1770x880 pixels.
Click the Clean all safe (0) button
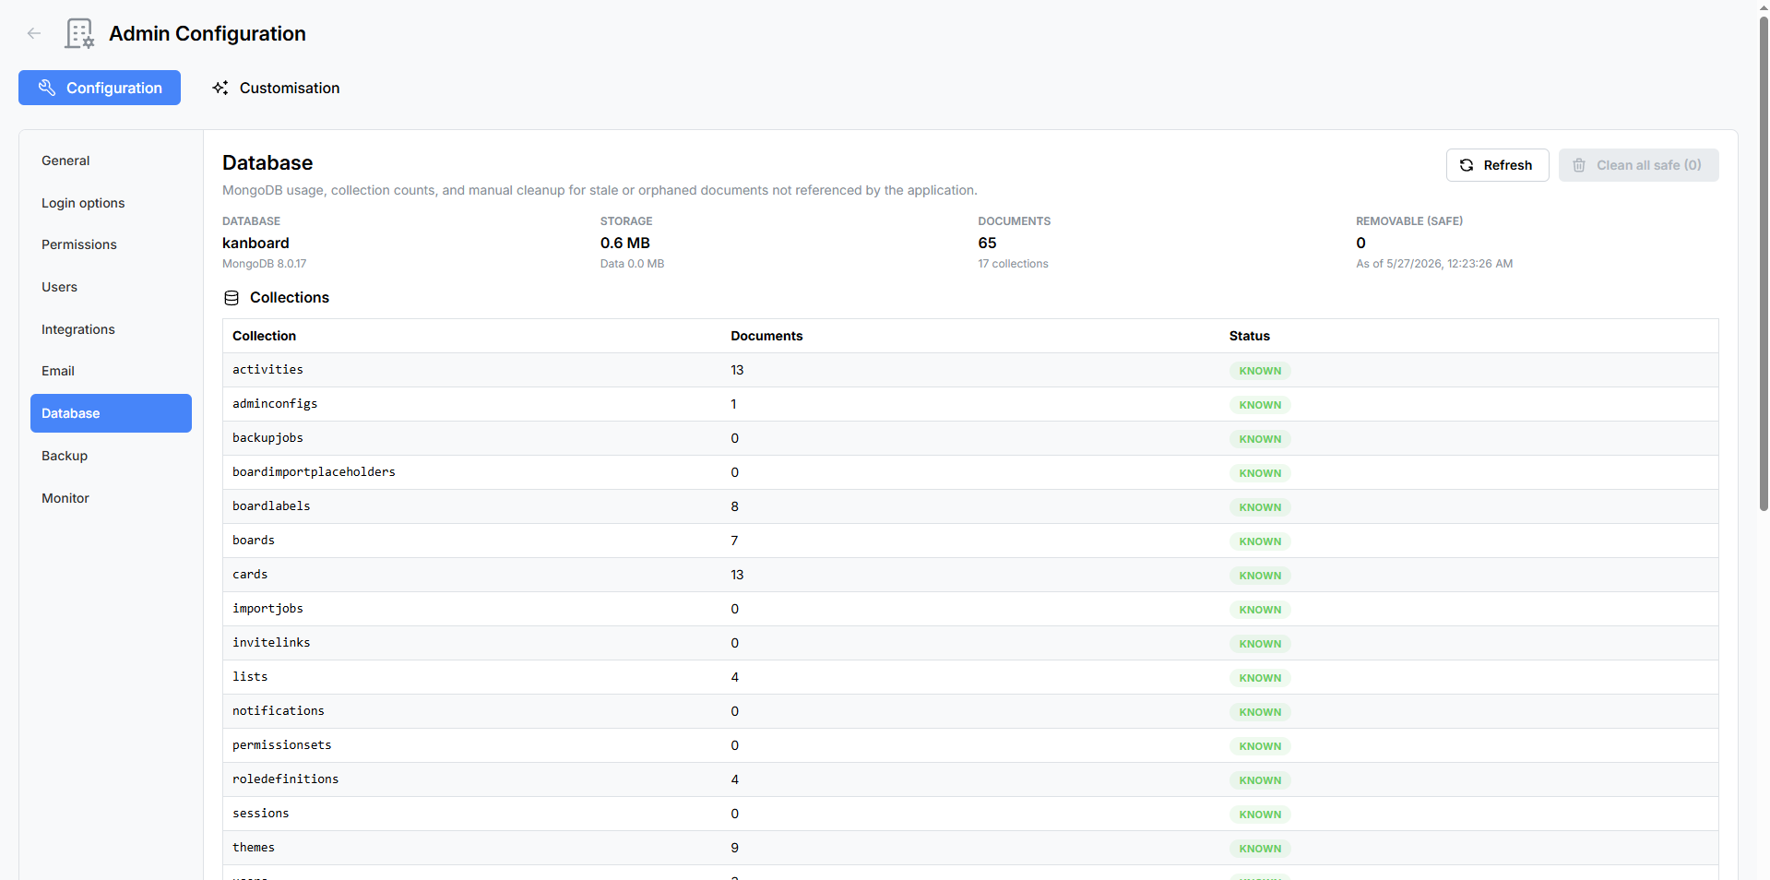[x=1638, y=165]
